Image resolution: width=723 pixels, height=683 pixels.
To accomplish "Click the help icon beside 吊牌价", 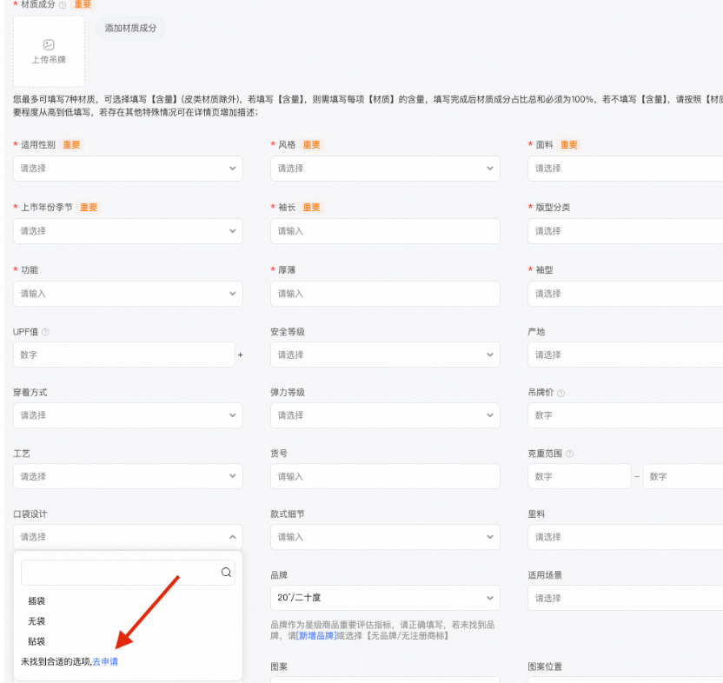I will [x=560, y=393].
